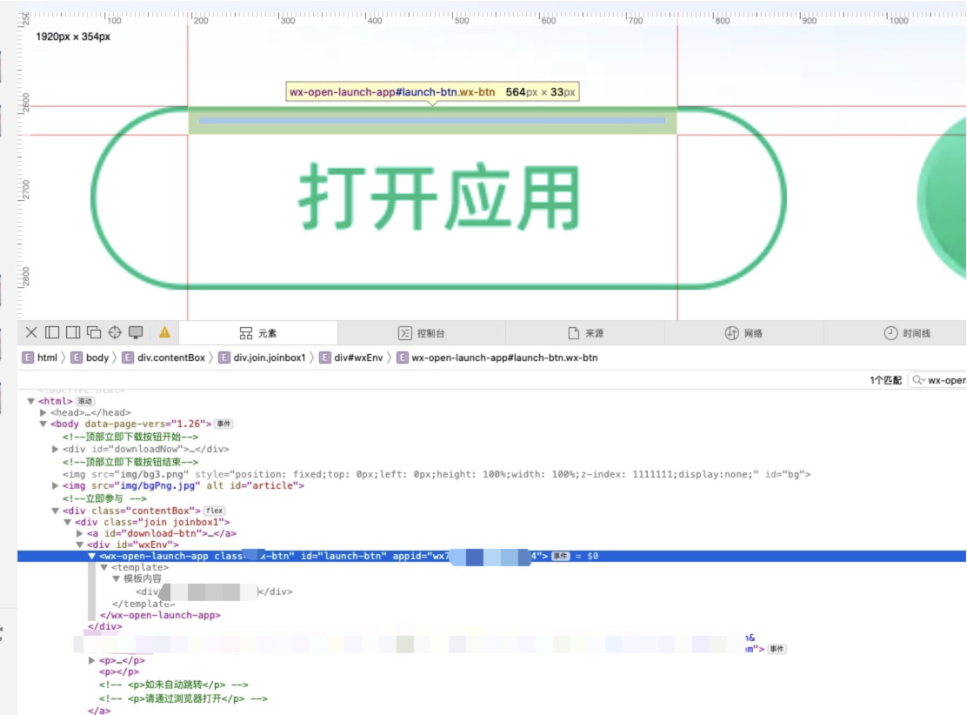Collapse the div id wxEnv node
The image size is (967, 715).
pos(79,545)
